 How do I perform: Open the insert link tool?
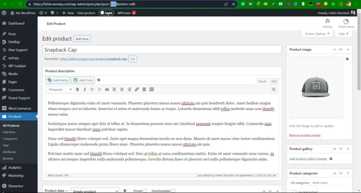coord(137,90)
